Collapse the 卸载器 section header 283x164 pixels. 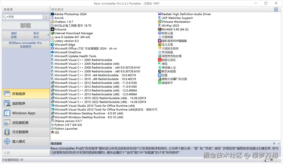pyautogui.click(x=26, y=9)
